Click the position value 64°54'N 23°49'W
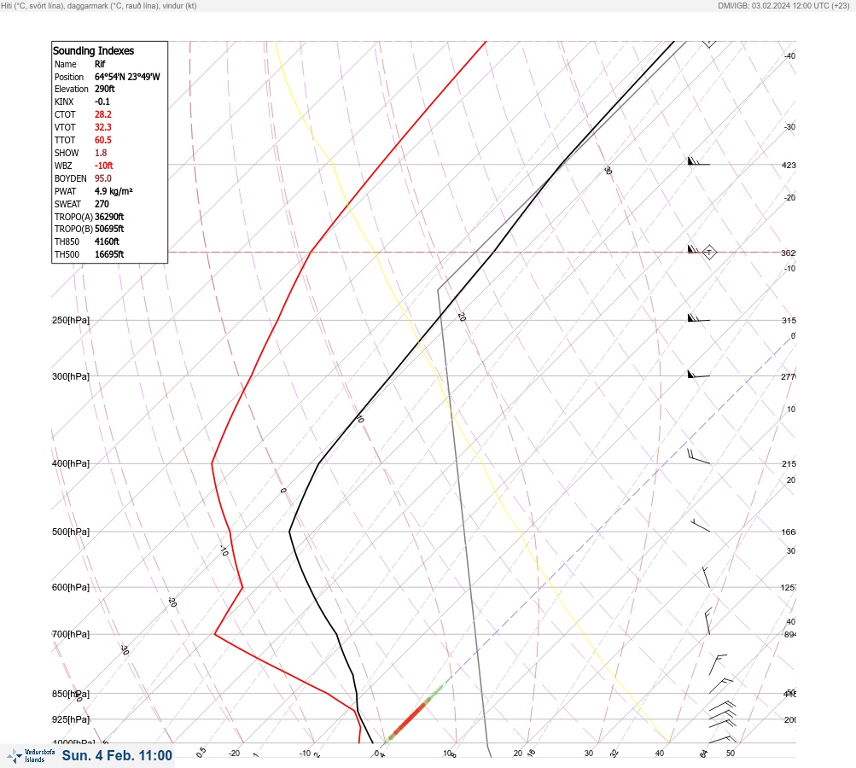This screenshot has height=768, width=856. click(127, 77)
